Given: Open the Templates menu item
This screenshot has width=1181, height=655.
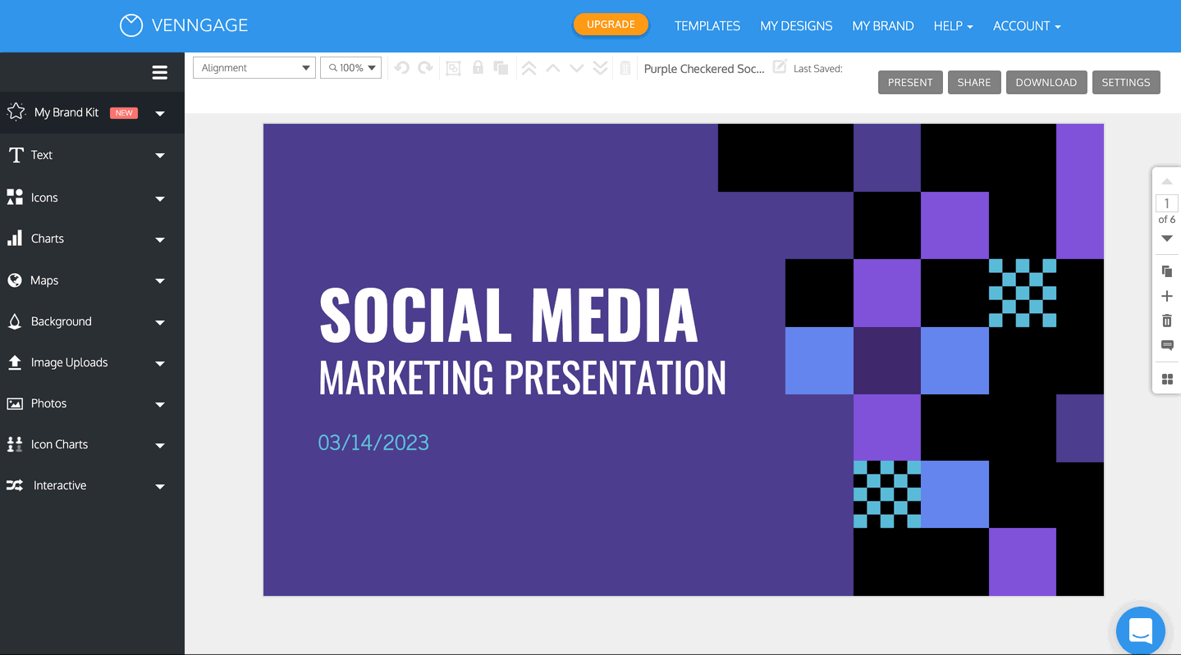Looking at the screenshot, I should pos(707,26).
